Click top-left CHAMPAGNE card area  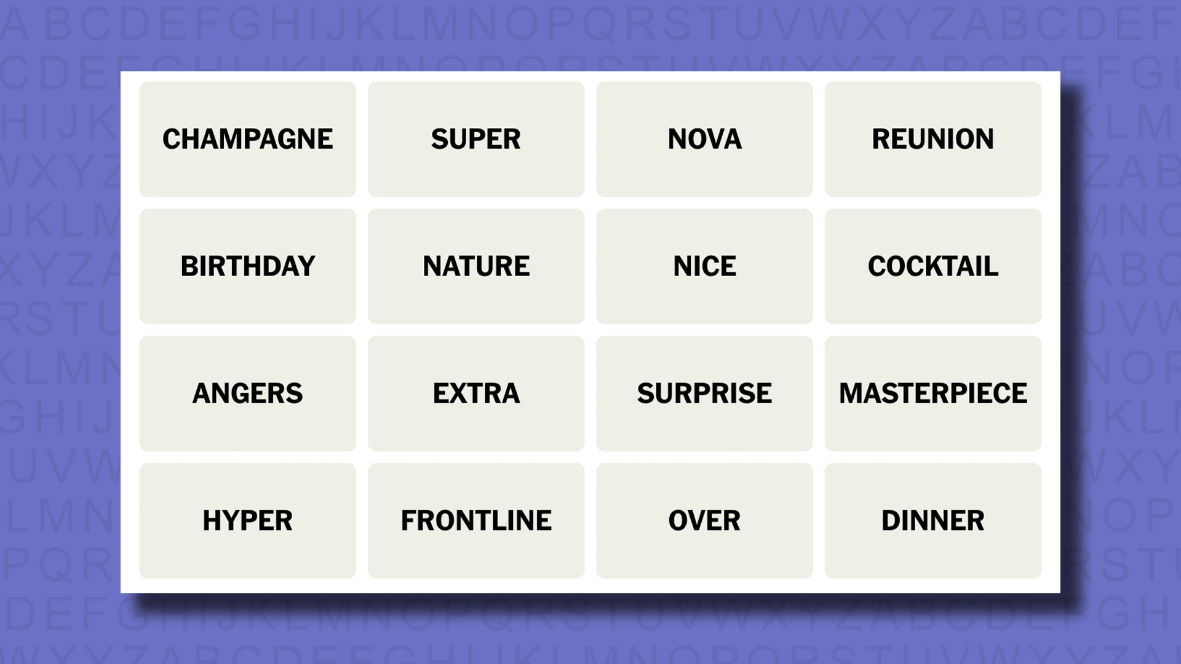pos(247,138)
